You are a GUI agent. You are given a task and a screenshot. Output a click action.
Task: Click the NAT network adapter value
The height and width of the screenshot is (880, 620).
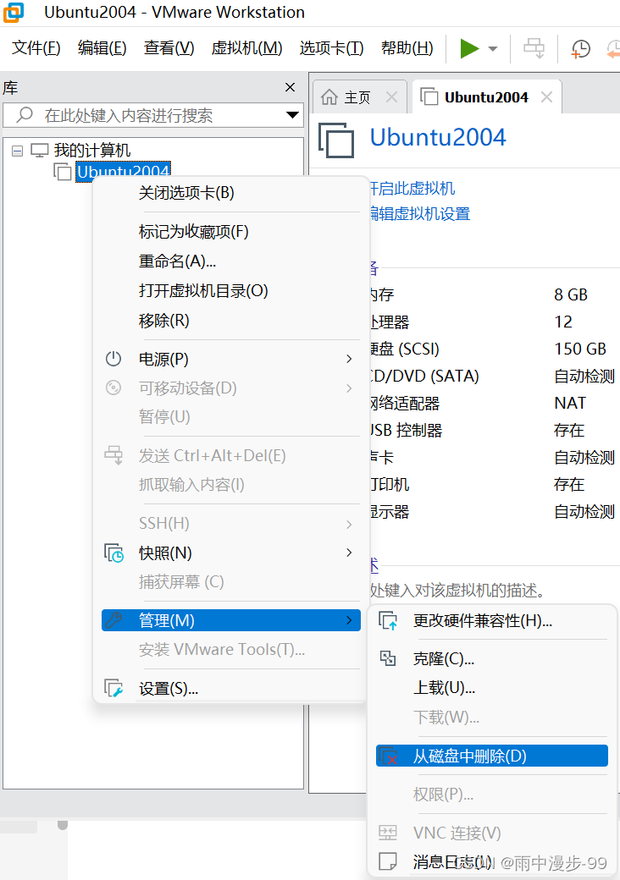click(570, 403)
